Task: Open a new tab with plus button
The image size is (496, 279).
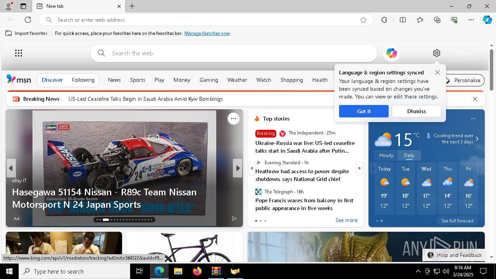Action: pyautogui.click(x=132, y=6)
